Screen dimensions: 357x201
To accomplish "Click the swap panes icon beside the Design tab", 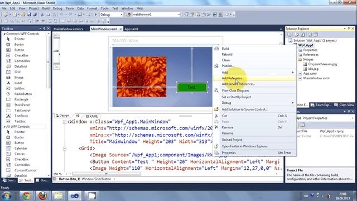I will coord(78,116).
